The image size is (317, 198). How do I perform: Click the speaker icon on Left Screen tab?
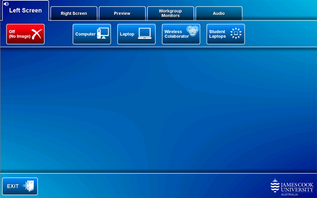coord(6,4)
